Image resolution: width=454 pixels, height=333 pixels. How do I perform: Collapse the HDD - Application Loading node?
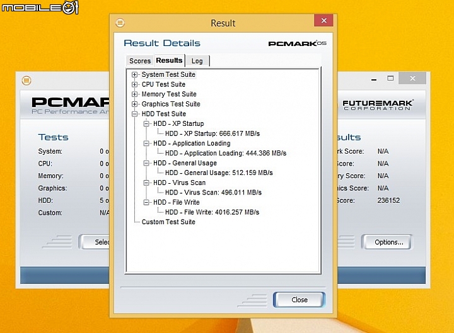tap(146, 144)
